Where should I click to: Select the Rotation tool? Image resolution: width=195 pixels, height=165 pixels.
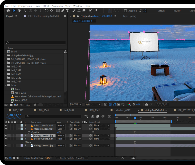(47, 11)
